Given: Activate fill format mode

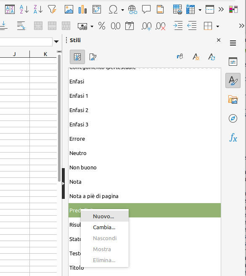Looking at the screenshot, I should pos(180,57).
